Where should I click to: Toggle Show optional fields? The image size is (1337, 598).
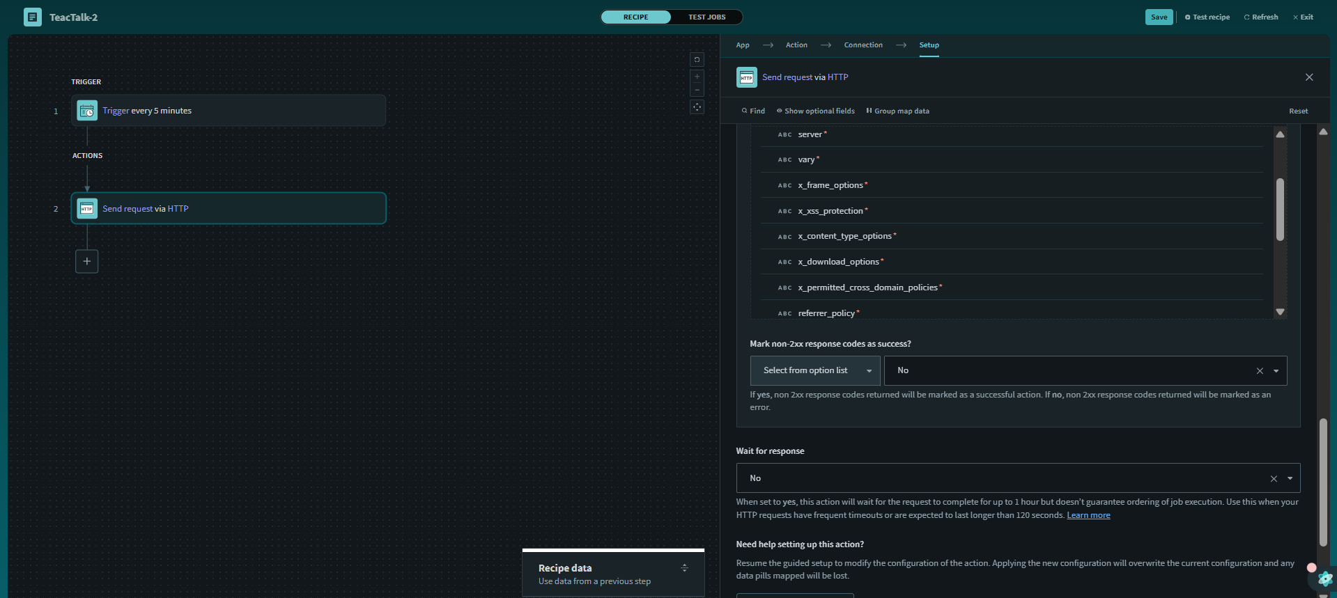pos(815,111)
